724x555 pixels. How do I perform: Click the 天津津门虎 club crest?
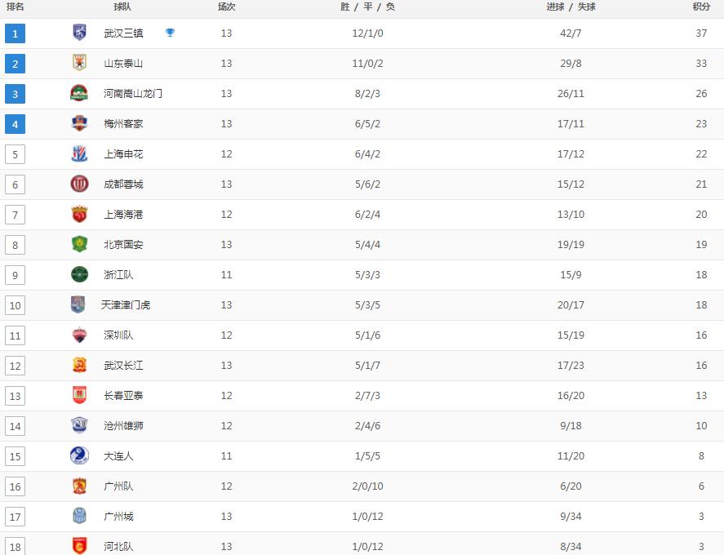[x=78, y=305]
